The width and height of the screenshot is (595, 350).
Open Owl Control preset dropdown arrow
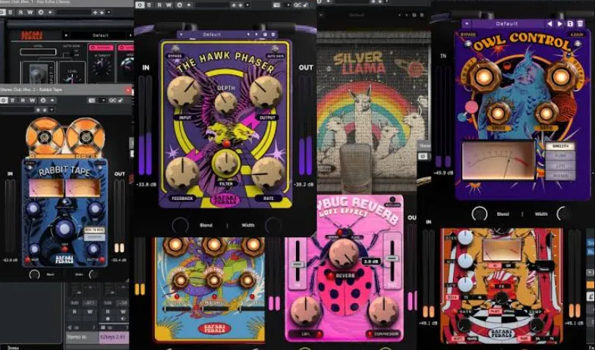tap(467, 24)
